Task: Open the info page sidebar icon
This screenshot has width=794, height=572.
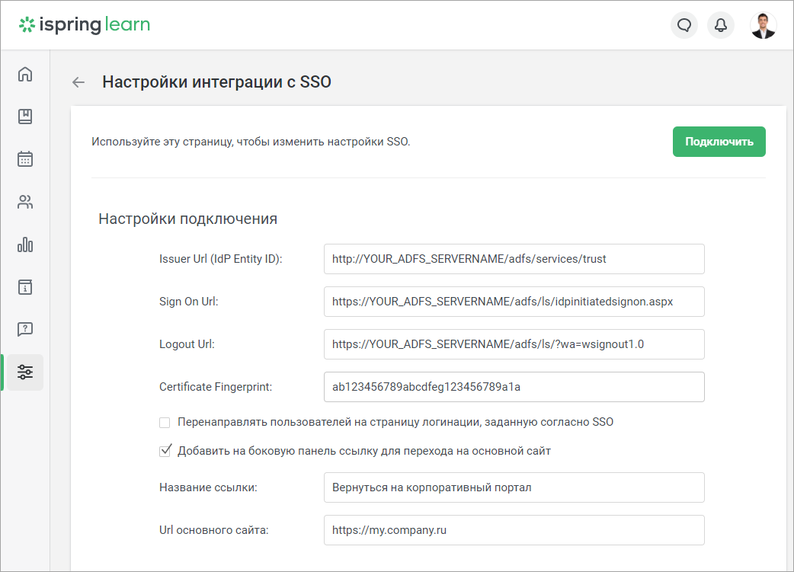Action: coord(25,287)
